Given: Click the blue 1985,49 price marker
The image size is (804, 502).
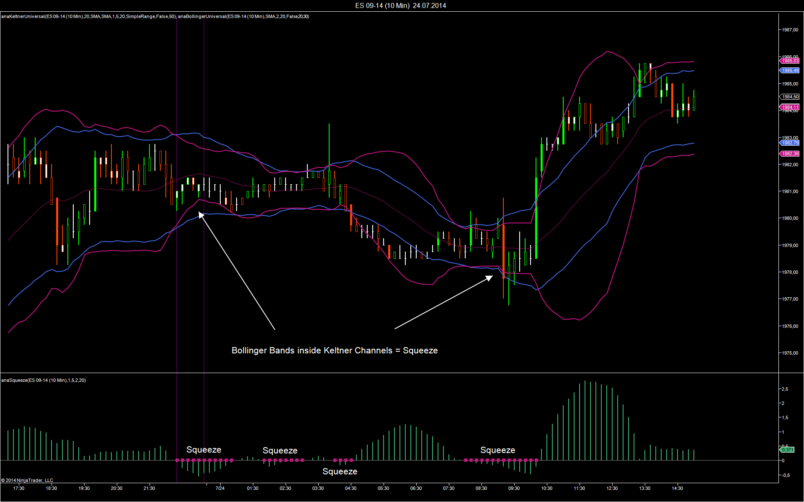Looking at the screenshot, I should [790, 70].
